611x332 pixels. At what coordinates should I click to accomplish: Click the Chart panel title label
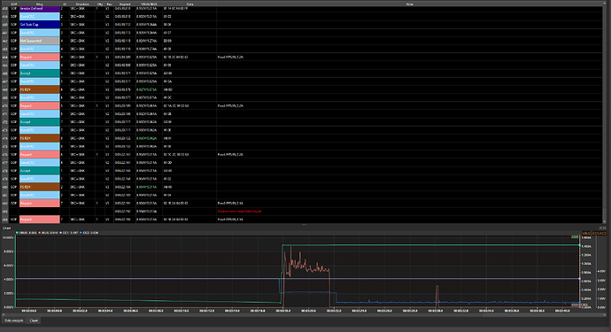[x=6, y=228]
